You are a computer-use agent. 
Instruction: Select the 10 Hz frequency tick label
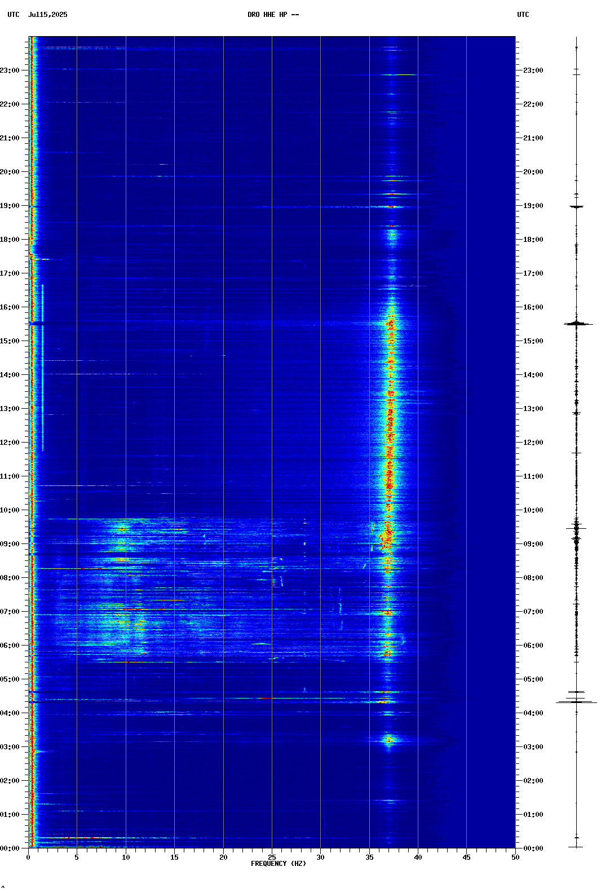pyautogui.click(x=126, y=857)
